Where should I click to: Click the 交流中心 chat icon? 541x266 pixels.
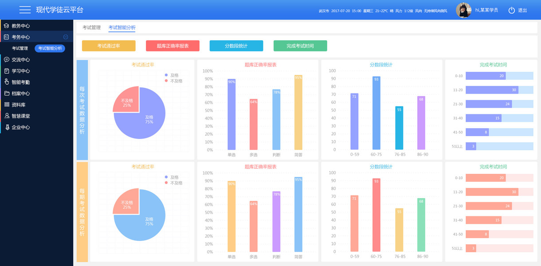[x=7, y=59]
